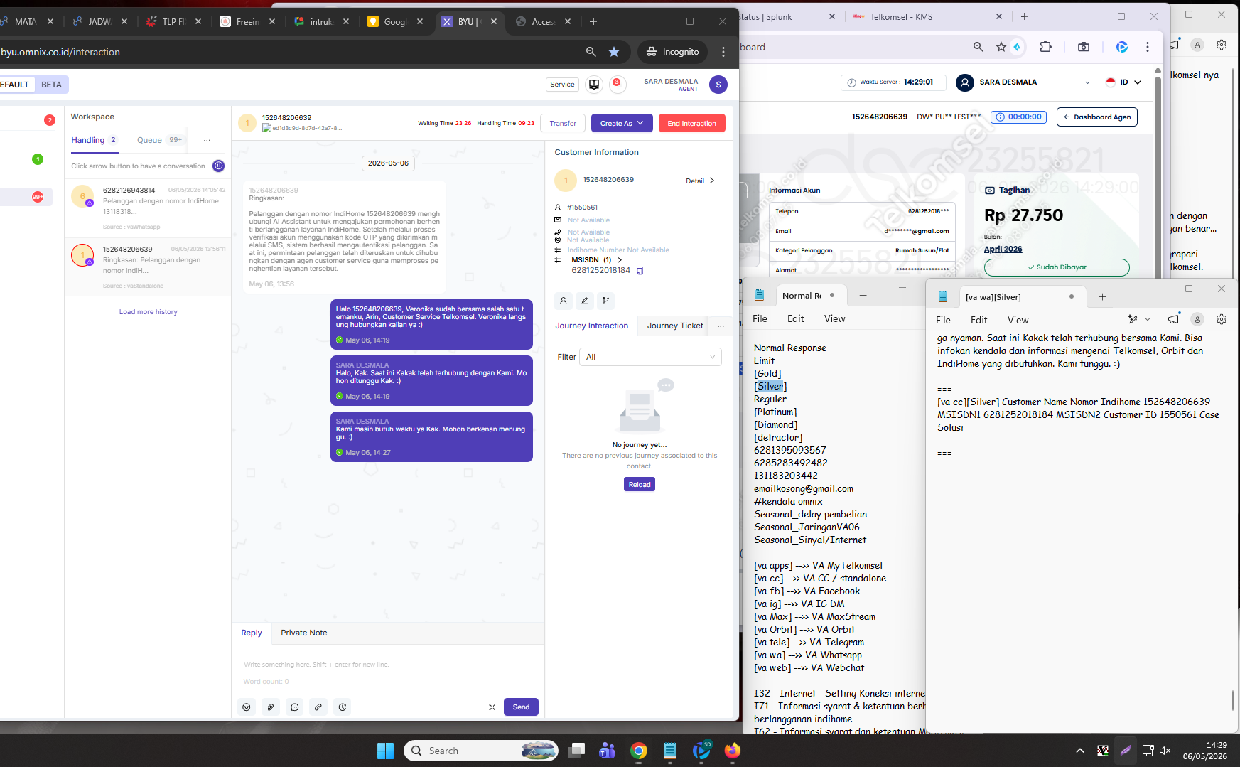Open the Create As dropdown
The height and width of the screenshot is (767, 1240).
pos(622,124)
